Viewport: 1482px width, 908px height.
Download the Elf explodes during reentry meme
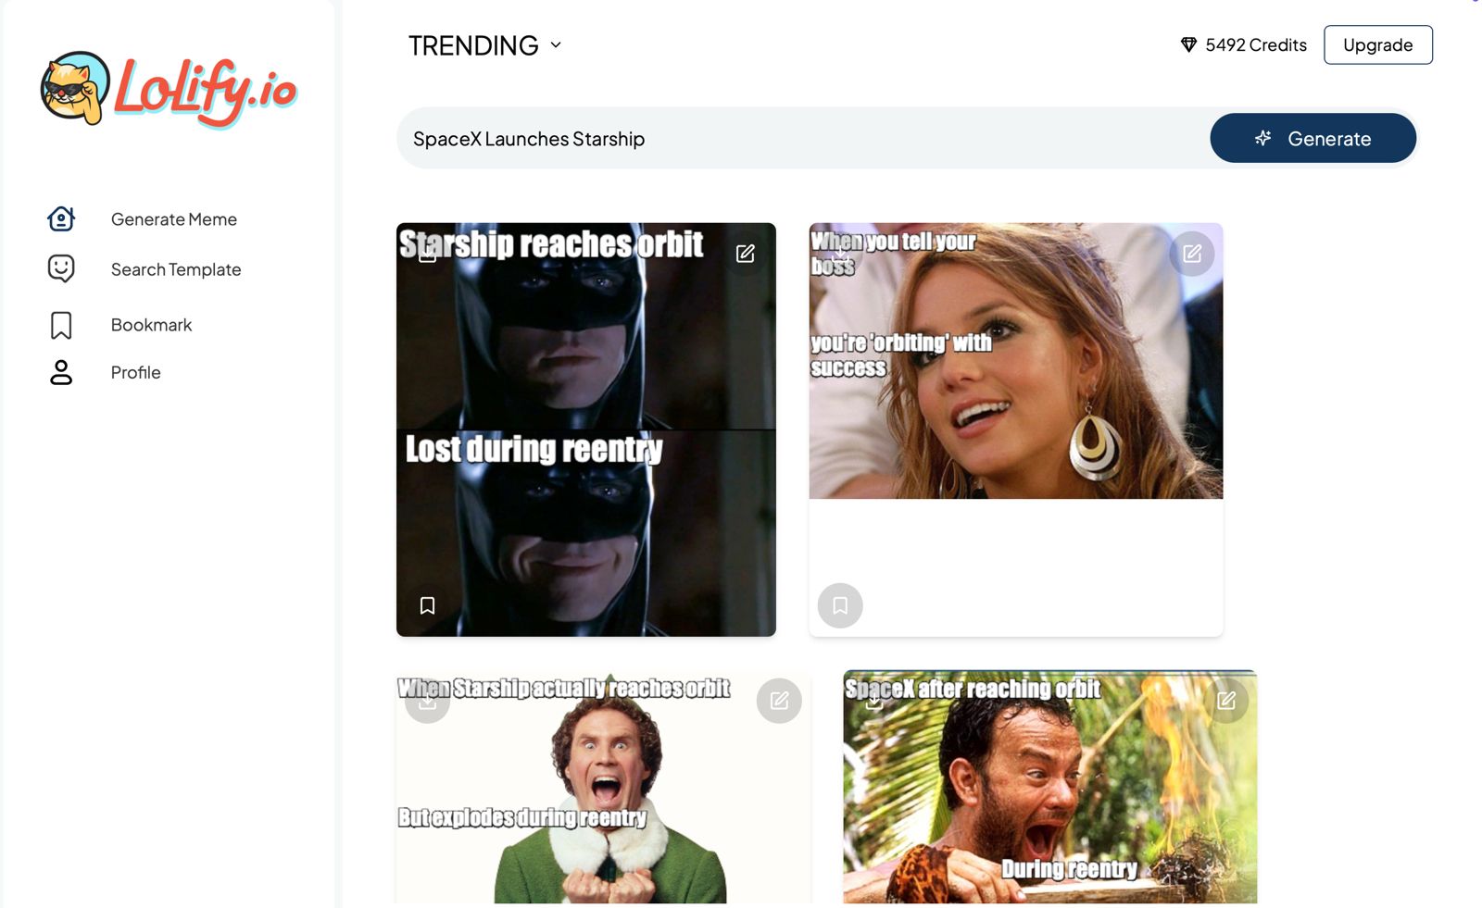(427, 701)
